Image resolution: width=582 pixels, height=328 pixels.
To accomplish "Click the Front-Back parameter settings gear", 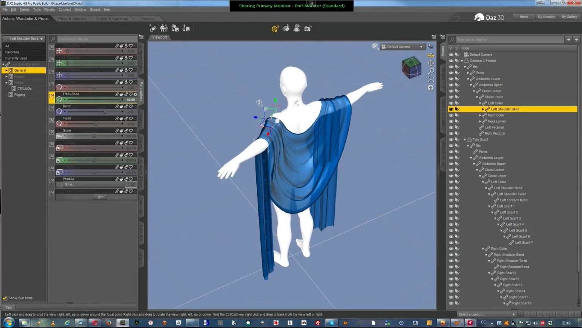I will tap(135, 94).
